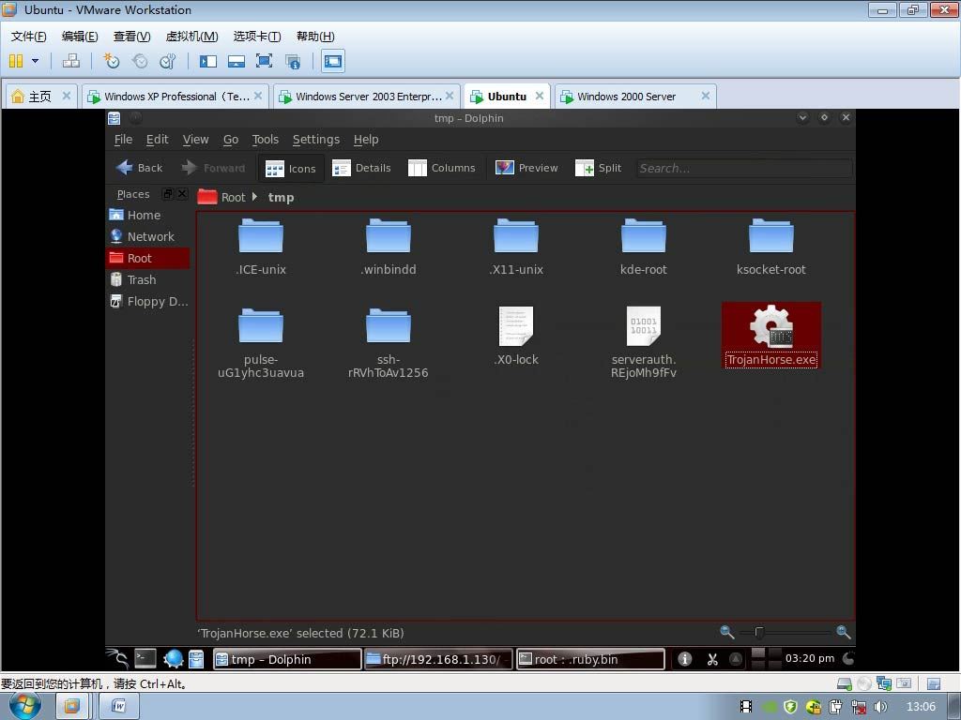Toggle the Preview view mode

click(x=526, y=168)
